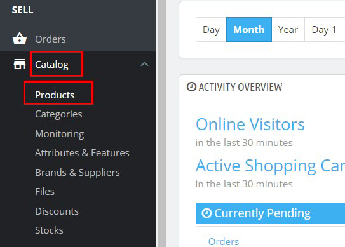Image resolution: width=345 pixels, height=247 pixels.
Task: Click Orders link under Currently Pending
Action: (224, 241)
